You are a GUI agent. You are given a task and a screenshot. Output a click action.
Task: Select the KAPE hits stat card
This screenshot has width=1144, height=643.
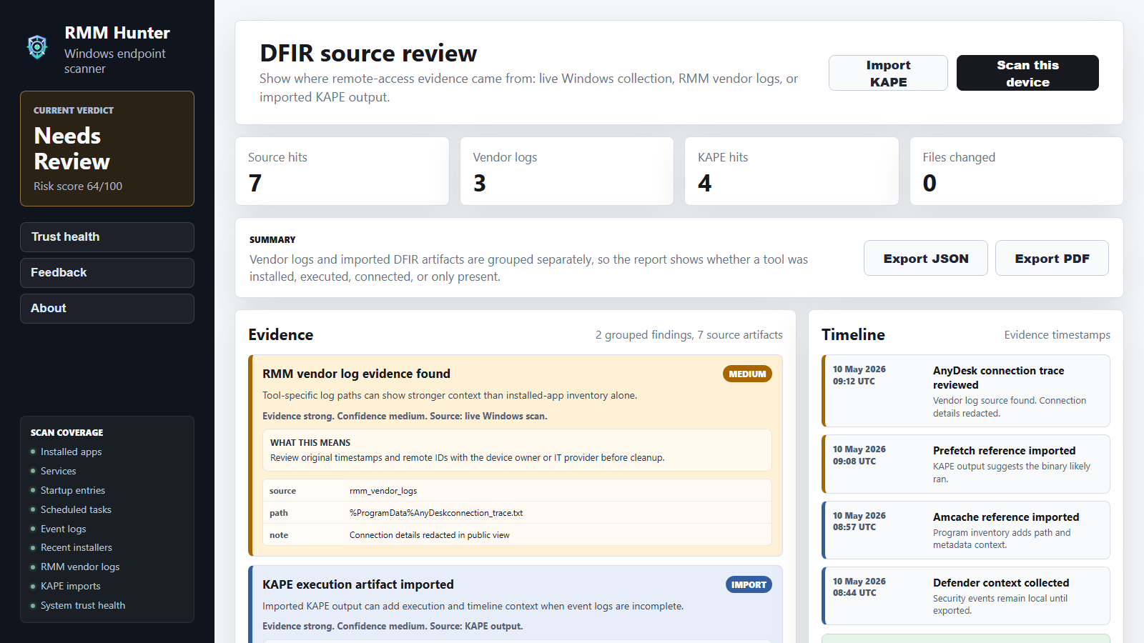792,171
